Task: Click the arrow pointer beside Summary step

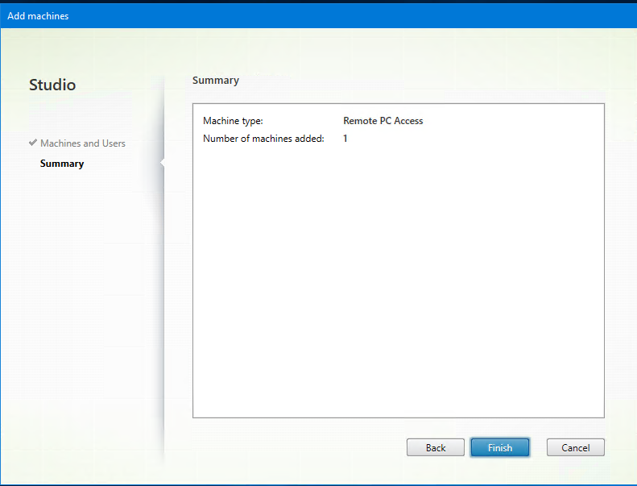Action: 162,164
